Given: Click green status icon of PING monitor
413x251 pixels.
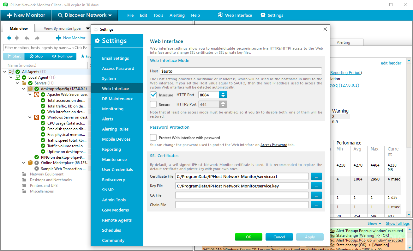Looking at the screenshot, I should click(x=37, y=157).
